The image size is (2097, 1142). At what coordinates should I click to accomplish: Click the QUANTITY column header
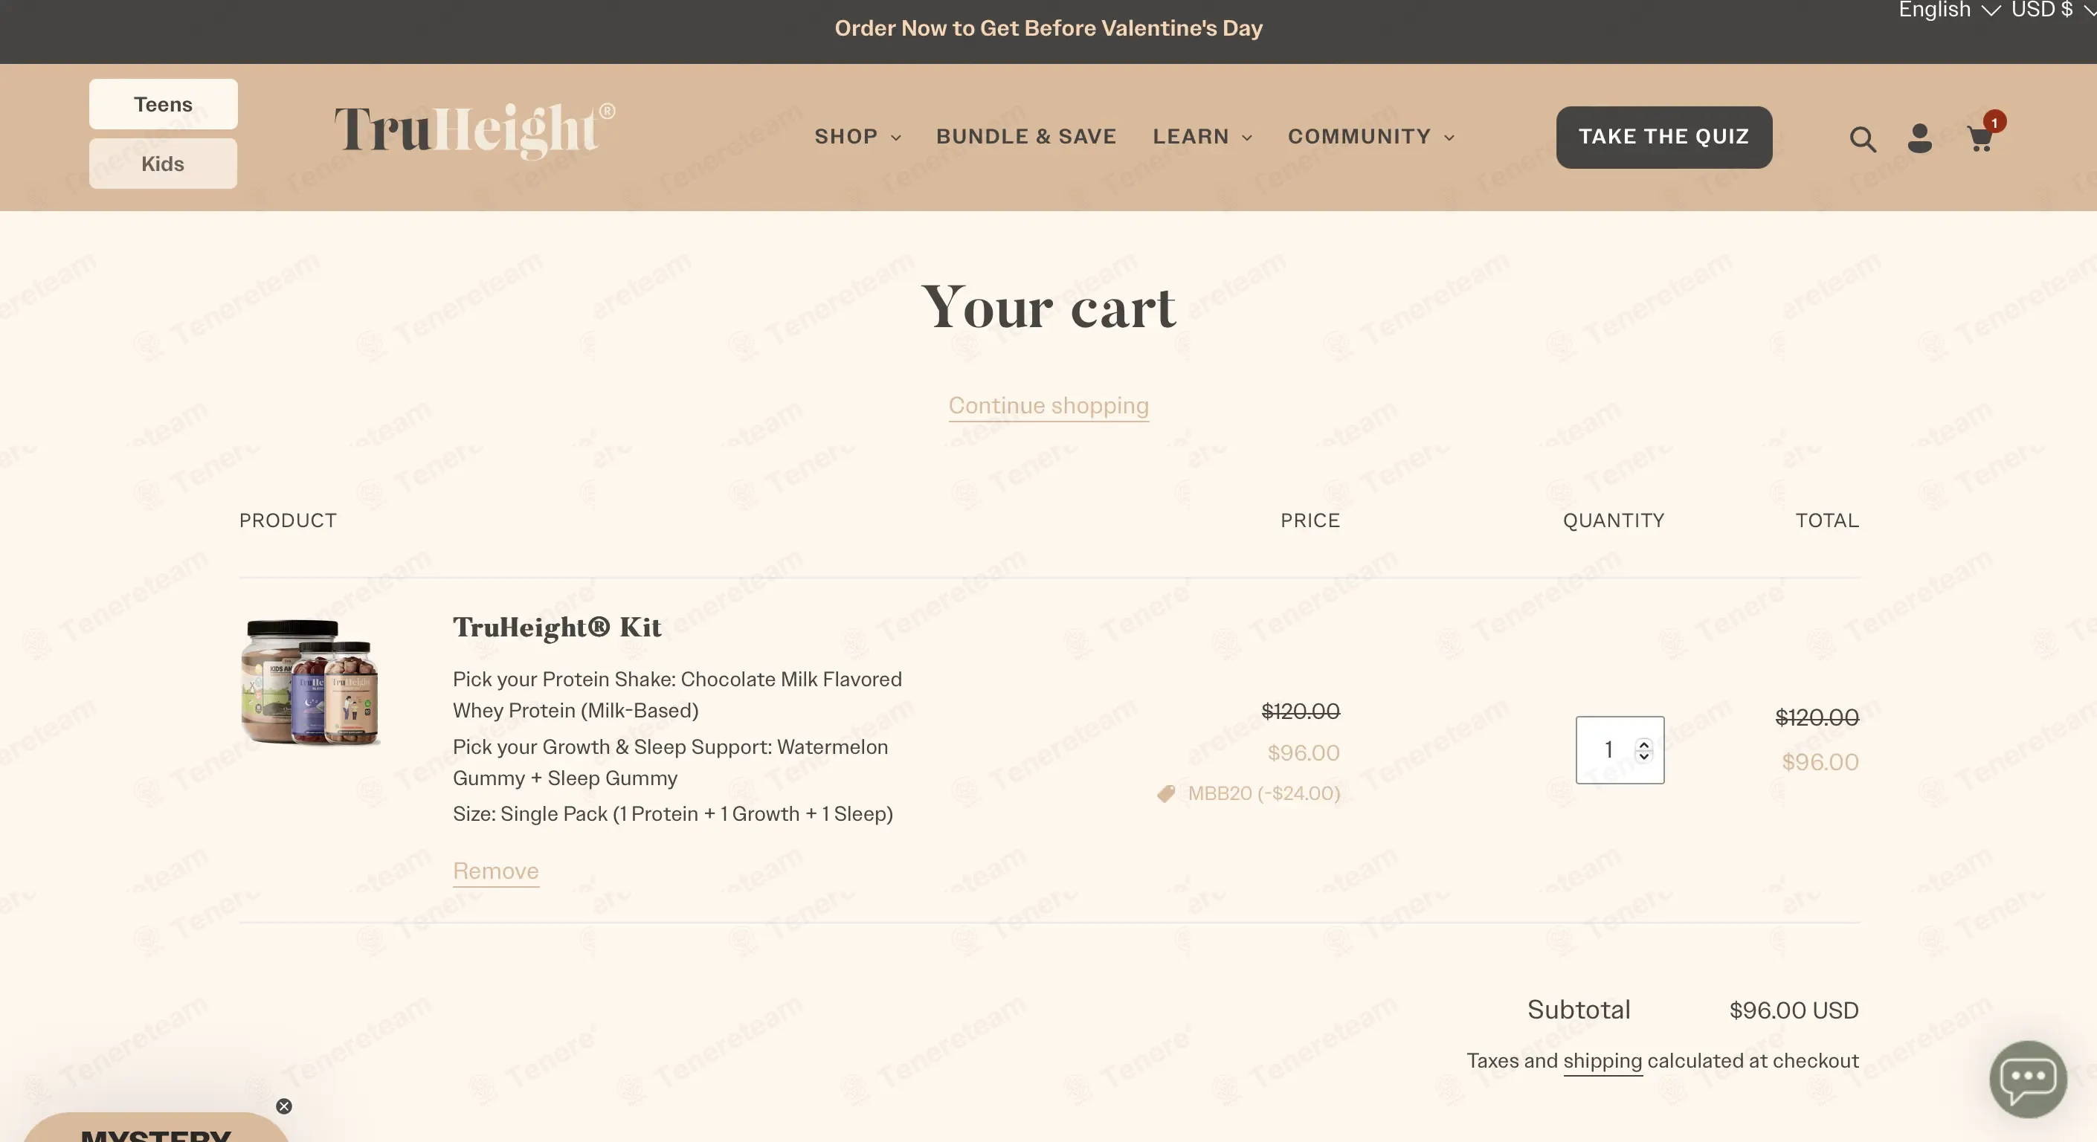pyautogui.click(x=1613, y=520)
